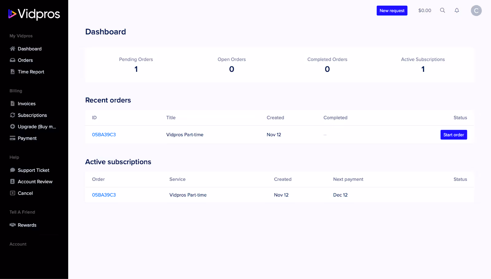Open the user avatar menu
The image size is (491, 279).
click(476, 10)
